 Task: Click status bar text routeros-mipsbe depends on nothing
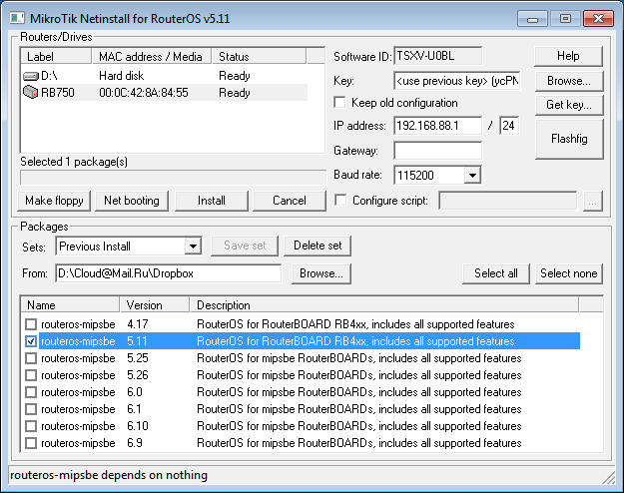pos(109,475)
